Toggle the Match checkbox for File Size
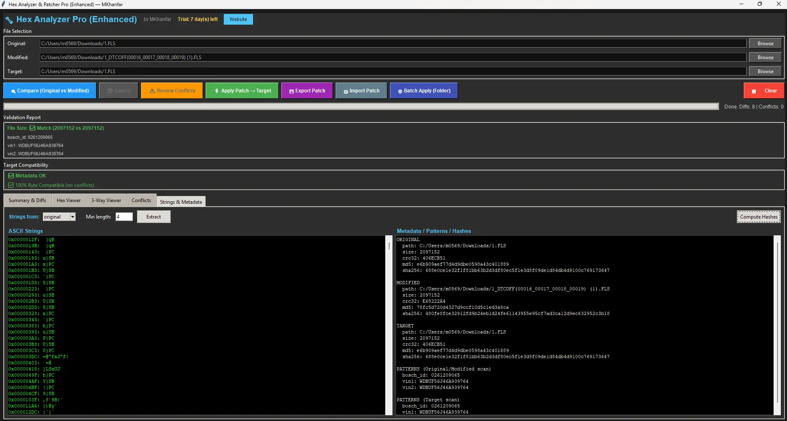The height and width of the screenshot is (421, 787). [x=33, y=128]
